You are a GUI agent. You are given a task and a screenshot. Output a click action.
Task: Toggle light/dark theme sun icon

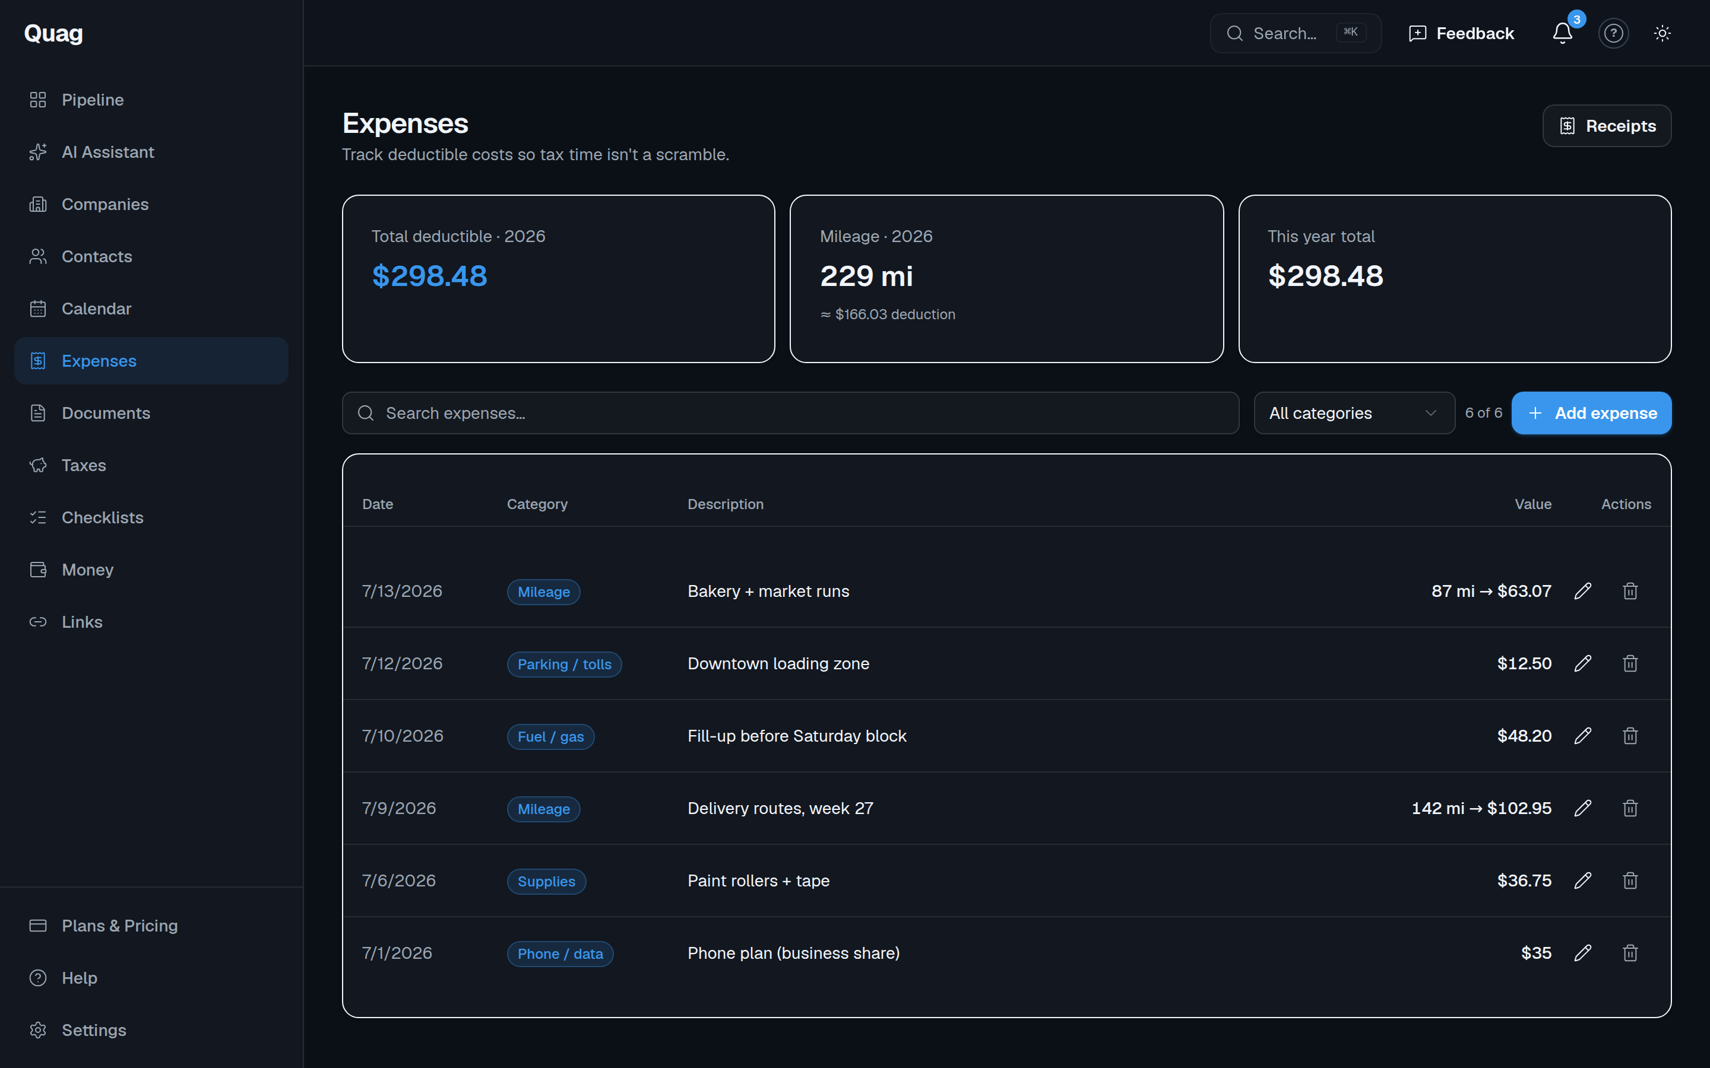pos(1662,33)
